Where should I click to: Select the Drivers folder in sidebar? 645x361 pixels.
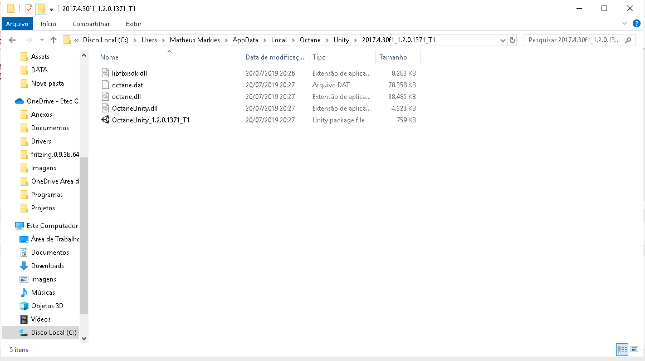41,141
